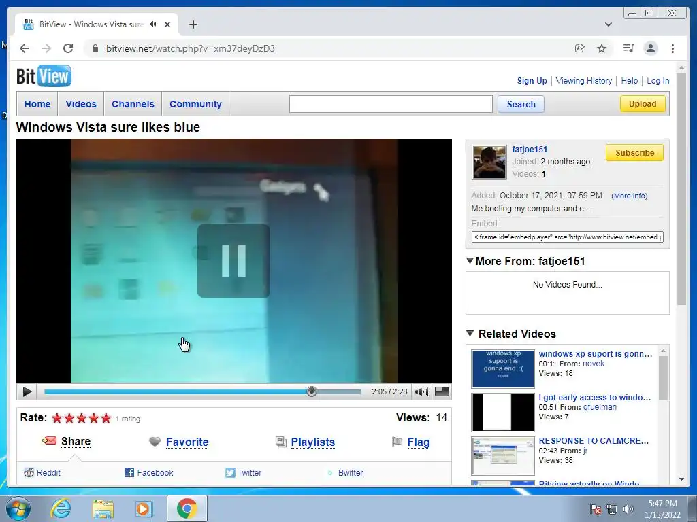Open the Chrome profile avatar icon
This screenshot has height=522, width=697.
pyautogui.click(x=650, y=48)
